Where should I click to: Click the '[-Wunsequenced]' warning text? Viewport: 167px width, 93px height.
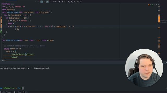(x=41, y=68)
